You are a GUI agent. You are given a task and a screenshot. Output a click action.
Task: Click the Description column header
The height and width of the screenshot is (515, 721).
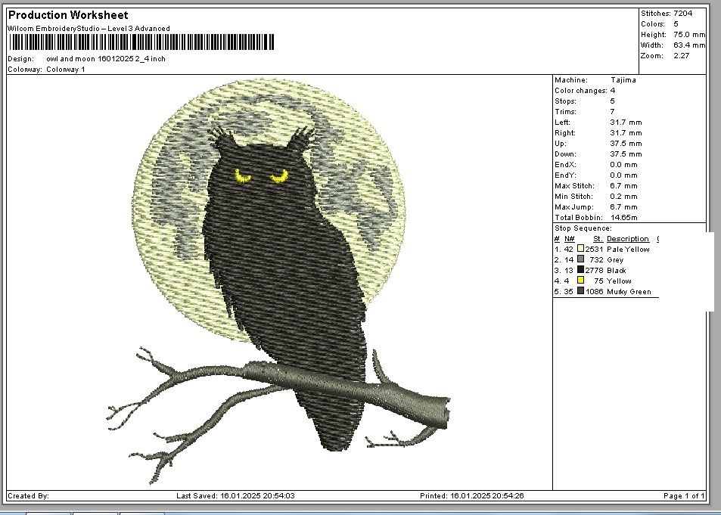point(627,239)
